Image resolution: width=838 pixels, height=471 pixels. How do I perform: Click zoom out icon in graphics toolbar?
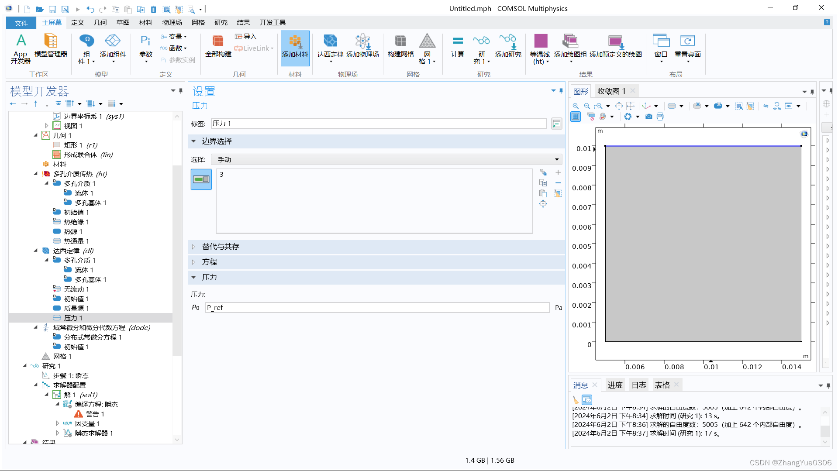click(x=587, y=106)
